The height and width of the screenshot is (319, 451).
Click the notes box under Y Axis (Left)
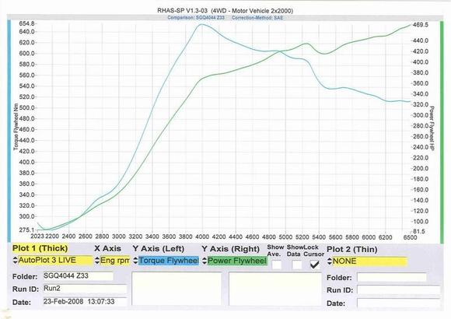click(177, 289)
